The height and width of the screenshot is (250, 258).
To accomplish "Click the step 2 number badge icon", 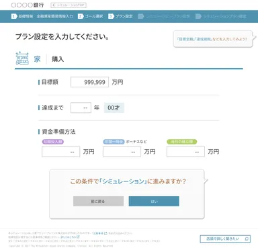I will [x=80, y=16].
